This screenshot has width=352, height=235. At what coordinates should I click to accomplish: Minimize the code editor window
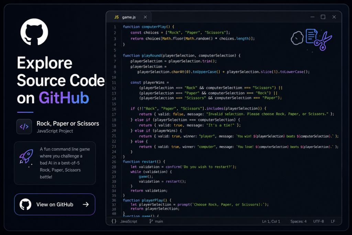(x=312, y=17)
